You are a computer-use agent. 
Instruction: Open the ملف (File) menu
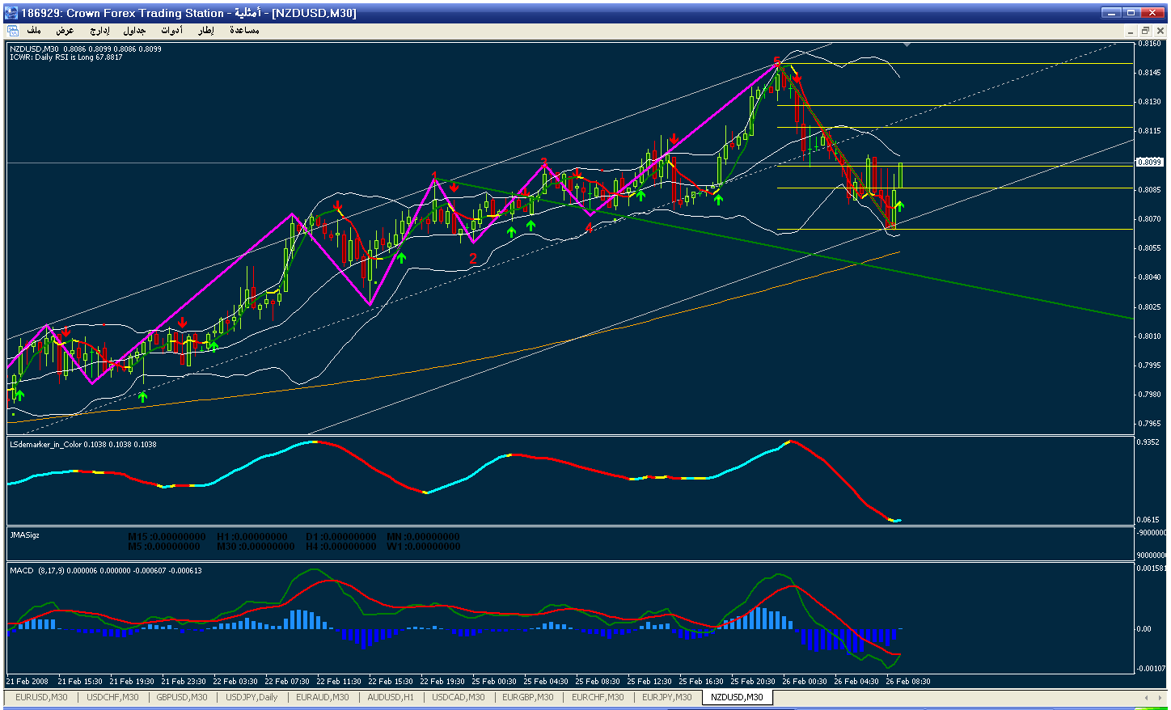pyautogui.click(x=34, y=31)
